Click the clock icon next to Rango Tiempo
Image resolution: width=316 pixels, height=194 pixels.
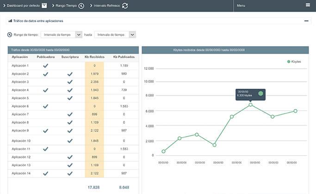[81, 6]
